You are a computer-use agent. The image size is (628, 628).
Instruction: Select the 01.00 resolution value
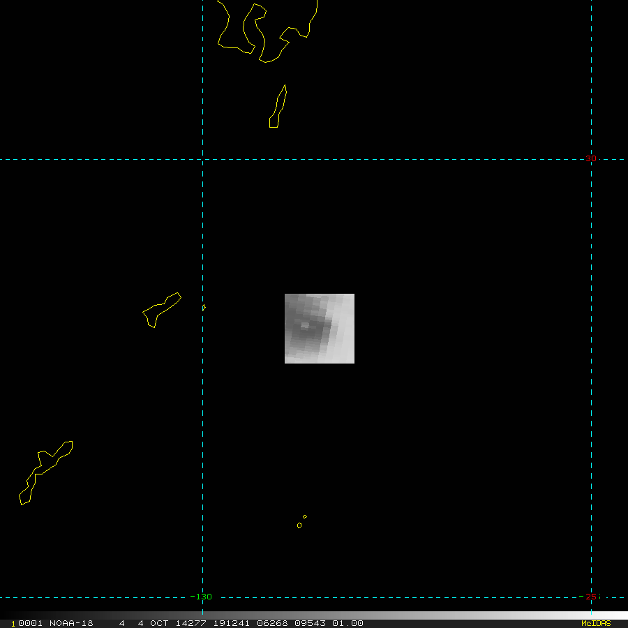coord(347,623)
